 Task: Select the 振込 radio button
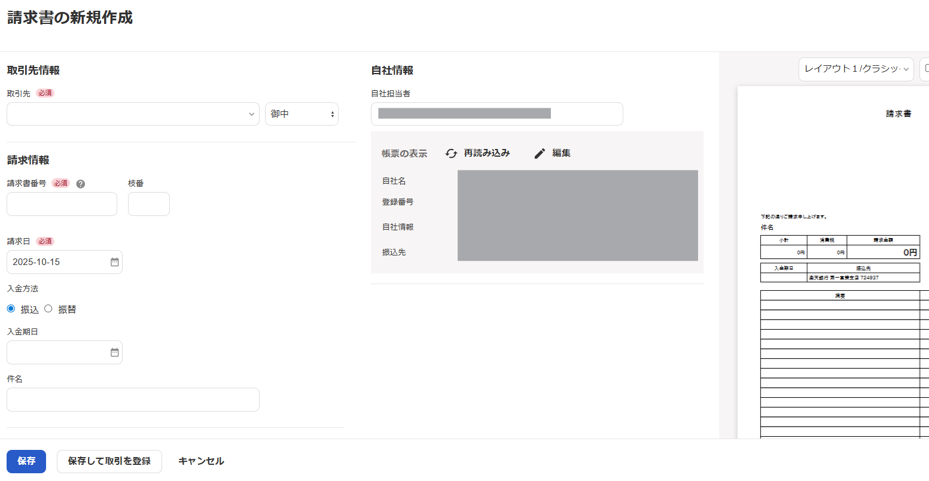click(11, 309)
